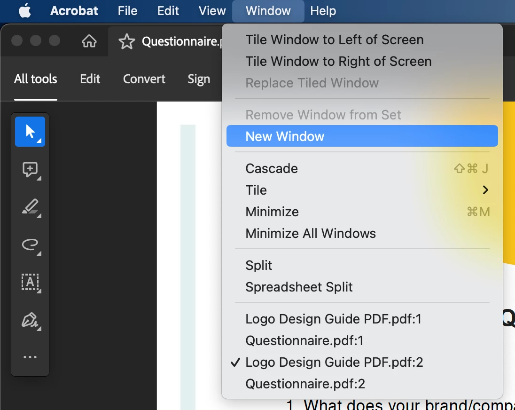
Task: Go to Acrobat Home via house icon
Action: point(89,41)
